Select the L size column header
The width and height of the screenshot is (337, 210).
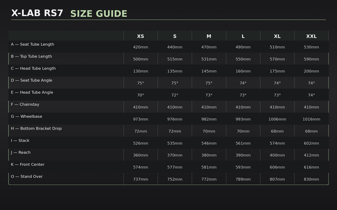tap(243, 36)
